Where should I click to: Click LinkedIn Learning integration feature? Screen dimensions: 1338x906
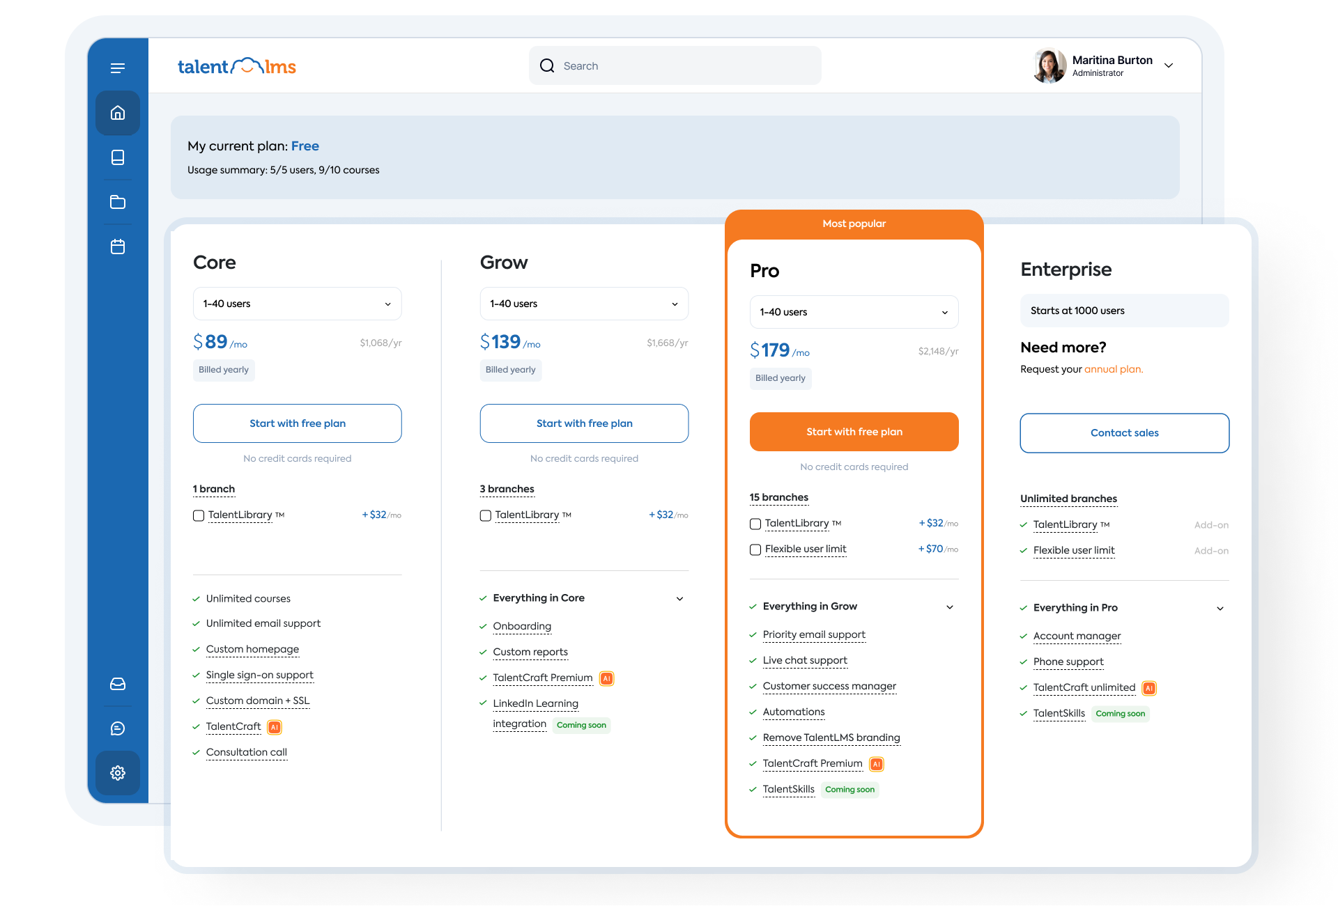(535, 713)
